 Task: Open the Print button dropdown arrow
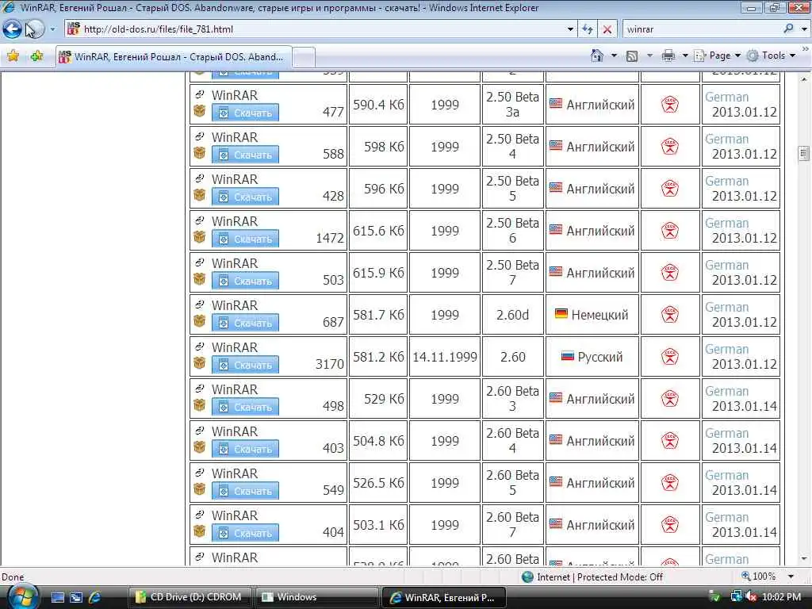(x=684, y=56)
